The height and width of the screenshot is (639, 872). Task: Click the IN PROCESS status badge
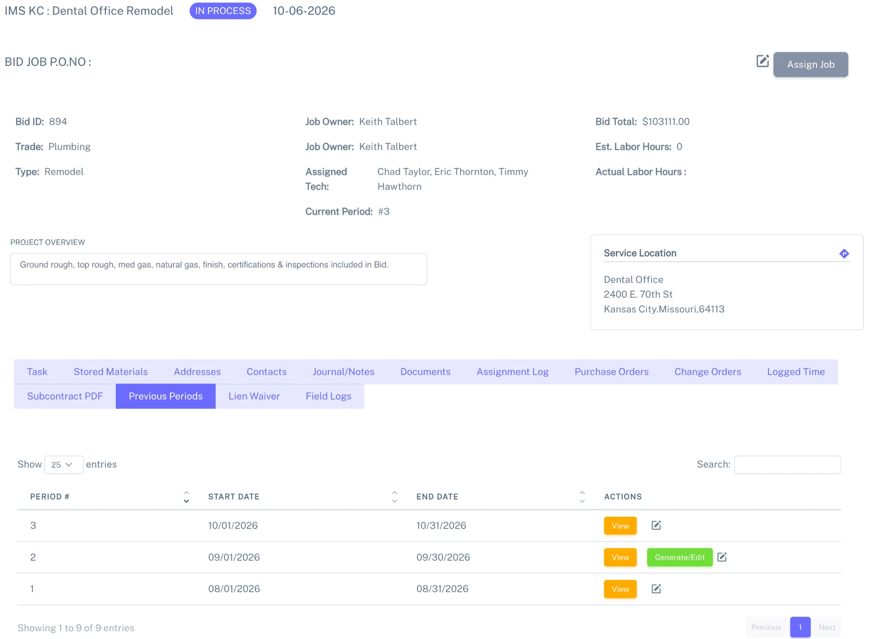coord(223,11)
